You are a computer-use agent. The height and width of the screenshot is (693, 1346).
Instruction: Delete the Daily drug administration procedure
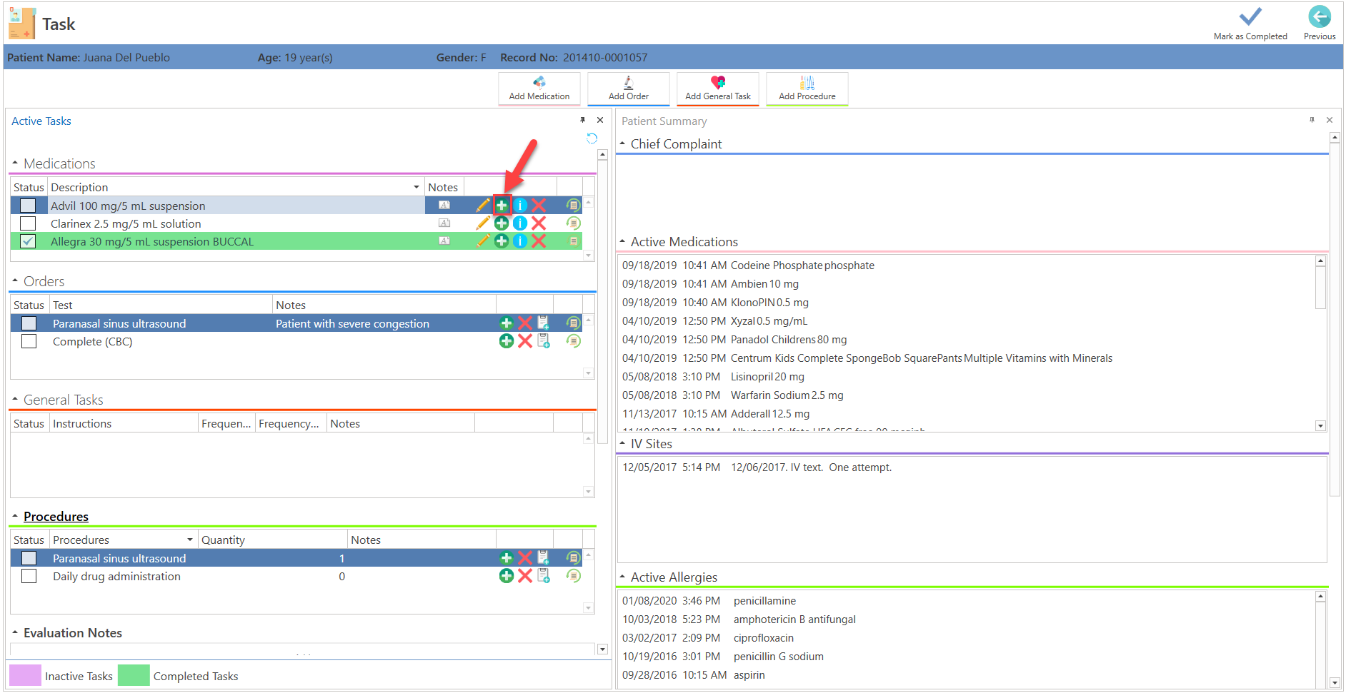point(525,576)
